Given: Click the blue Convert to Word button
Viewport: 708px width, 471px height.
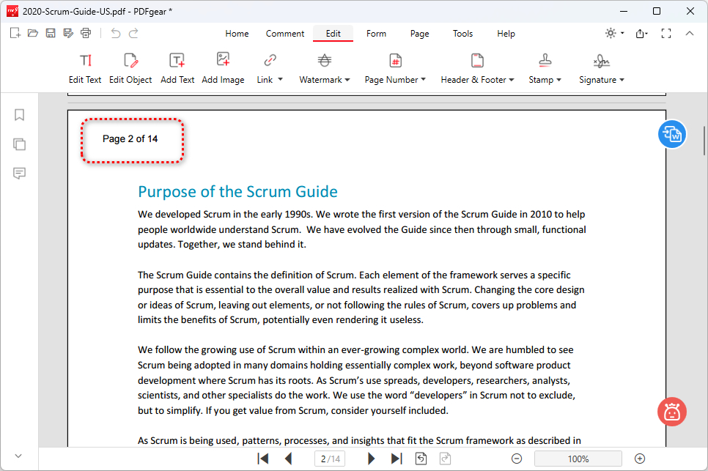Looking at the screenshot, I should click(x=671, y=134).
